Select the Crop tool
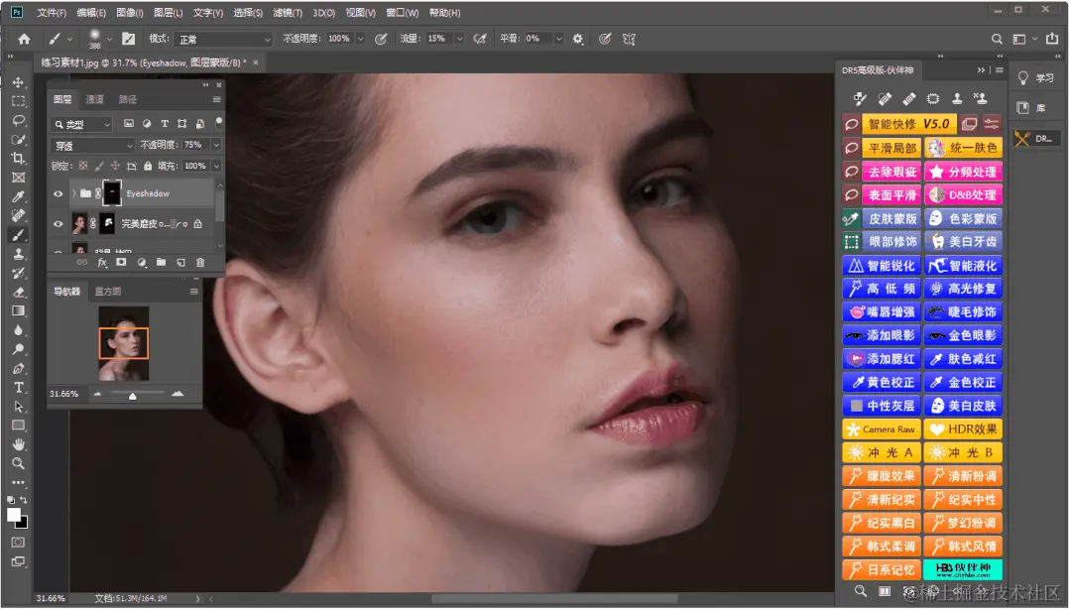The image size is (1069, 610). (18, 159)
